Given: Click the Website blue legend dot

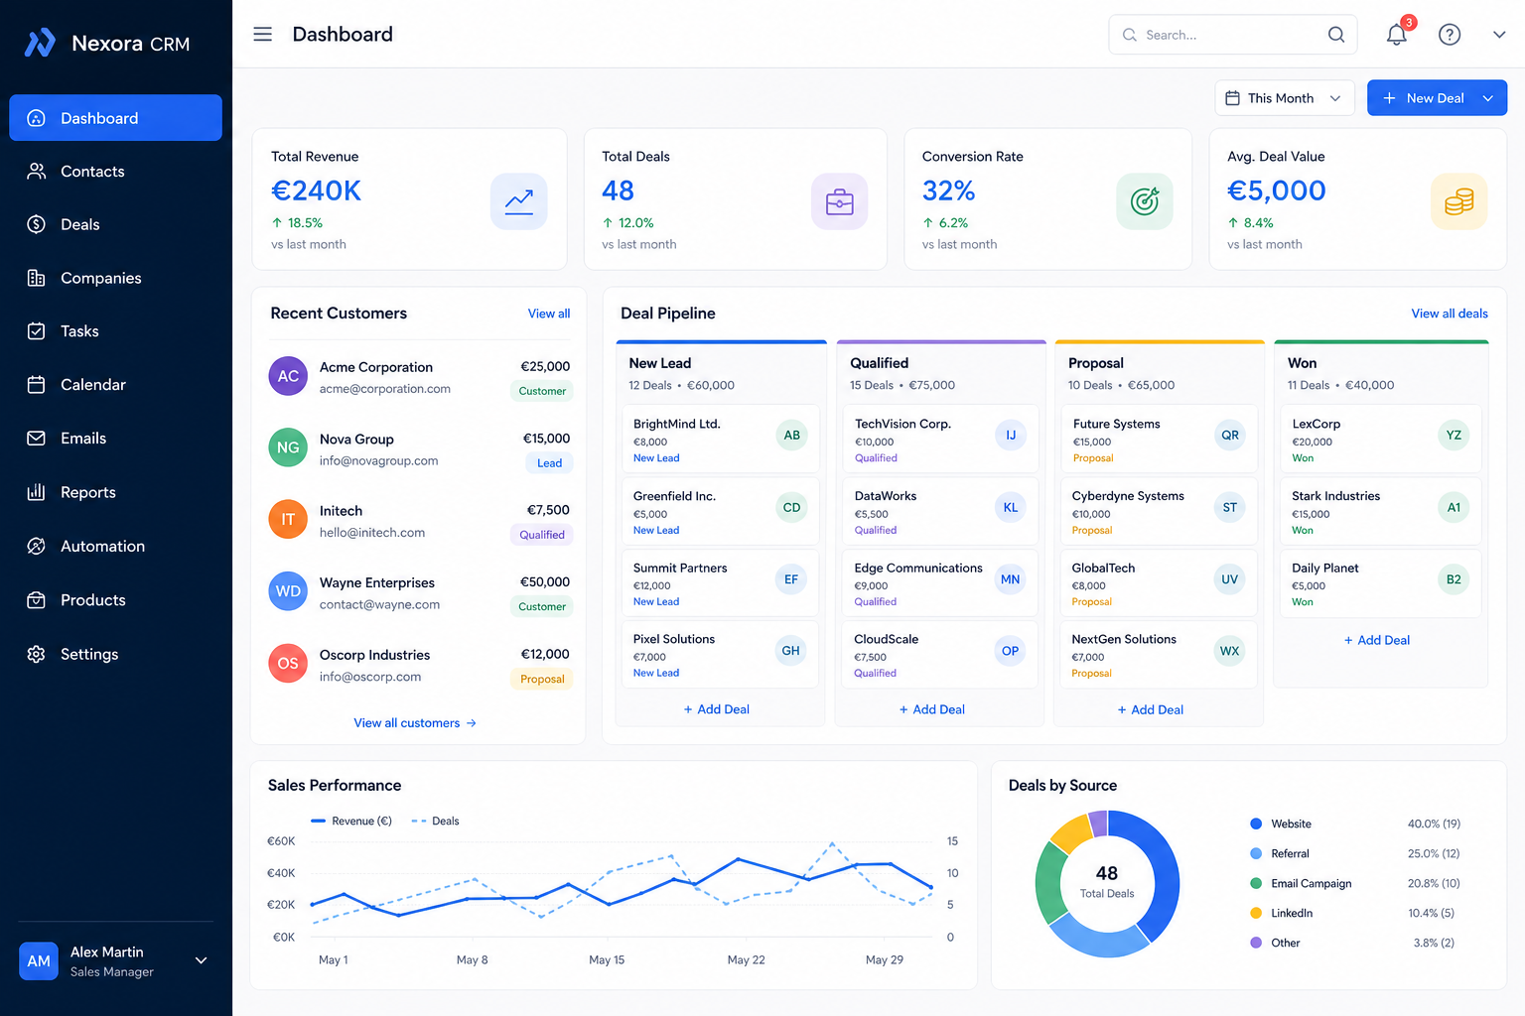Looking at the screenshot, I should click(x=1256, y=824).
